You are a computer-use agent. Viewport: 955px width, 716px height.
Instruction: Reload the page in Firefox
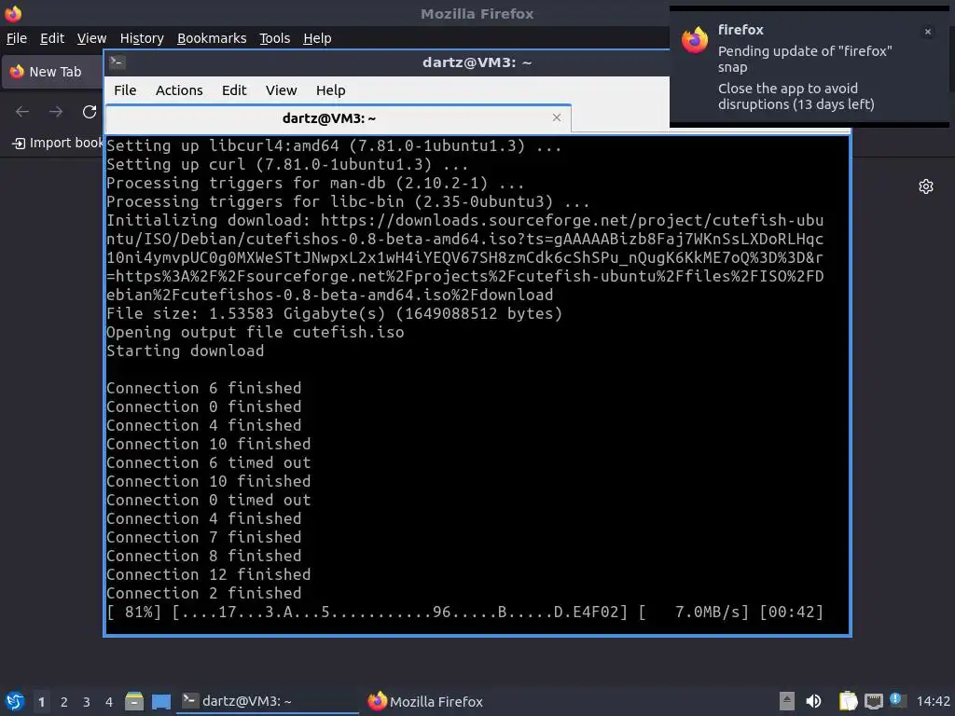click(90, 112)
